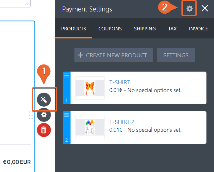Click the dotted field drag handle
This screenshot has height=172, width=214.
click(x=31, y=115)
